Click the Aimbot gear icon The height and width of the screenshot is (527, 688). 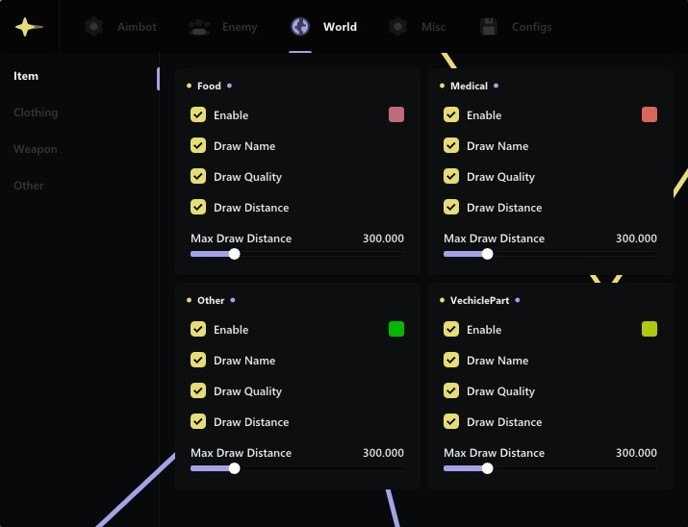pos(93,27)
